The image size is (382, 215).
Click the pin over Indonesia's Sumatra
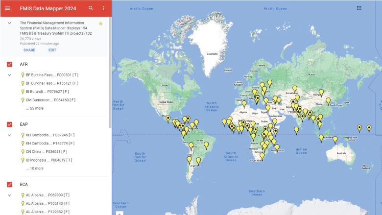click(321, 138)
